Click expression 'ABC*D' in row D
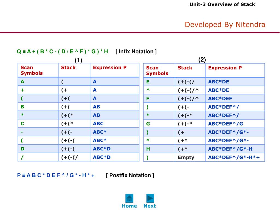 (102, 149)
